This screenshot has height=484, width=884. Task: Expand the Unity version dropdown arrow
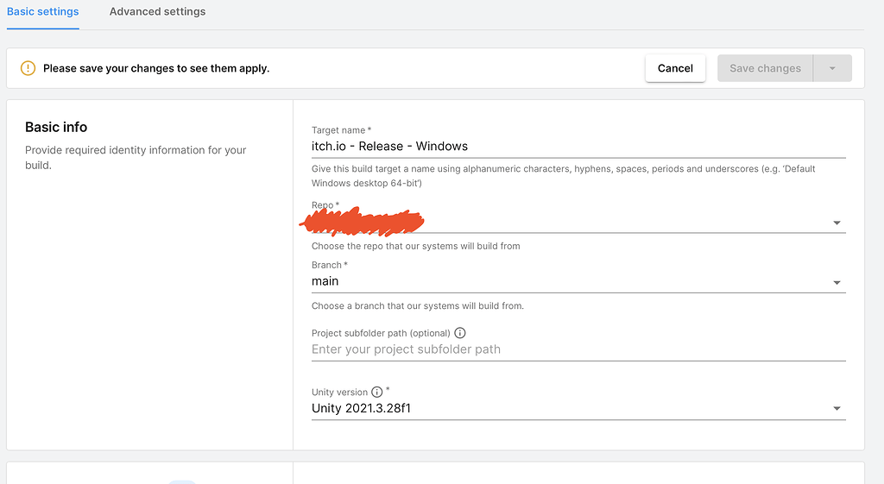coord(837,409)
